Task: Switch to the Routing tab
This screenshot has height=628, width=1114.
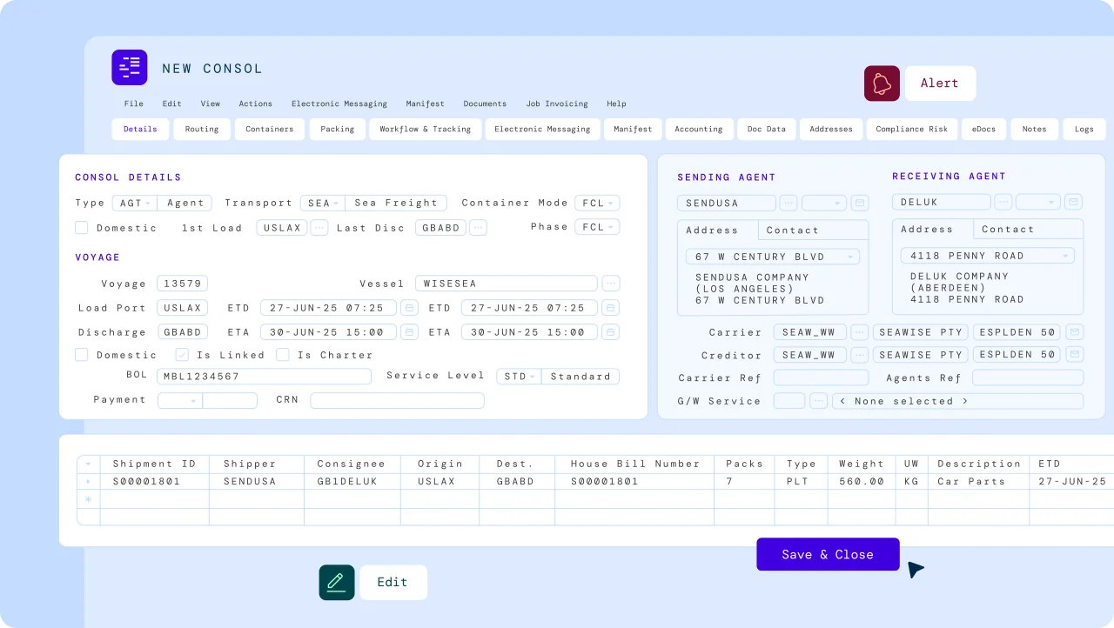Action: [202, 129]
